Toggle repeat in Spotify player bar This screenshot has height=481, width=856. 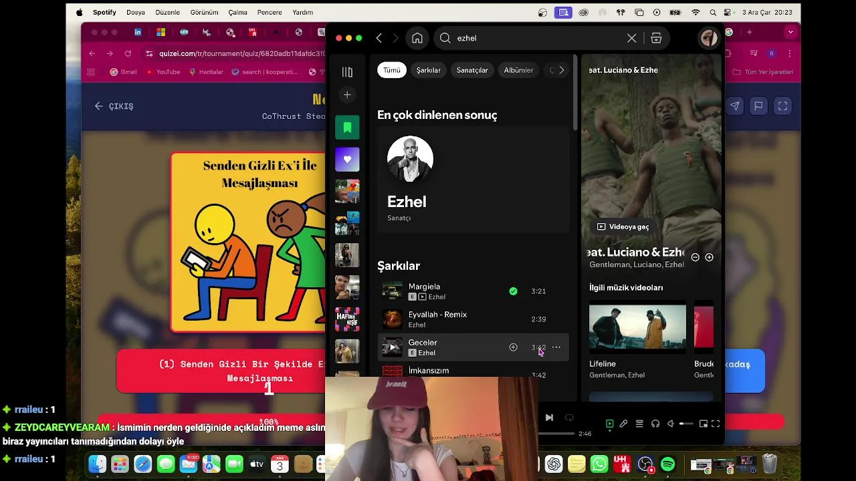point(569,418)
